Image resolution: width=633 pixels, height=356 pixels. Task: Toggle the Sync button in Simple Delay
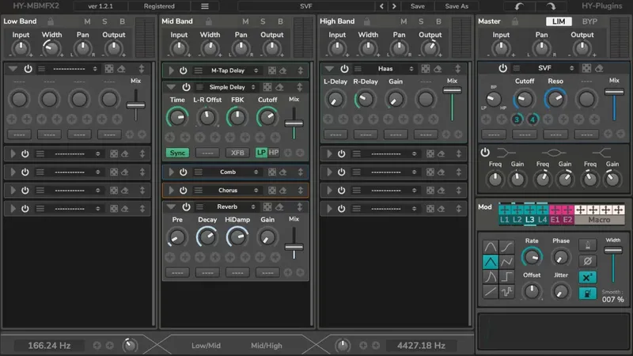point(177,153)
